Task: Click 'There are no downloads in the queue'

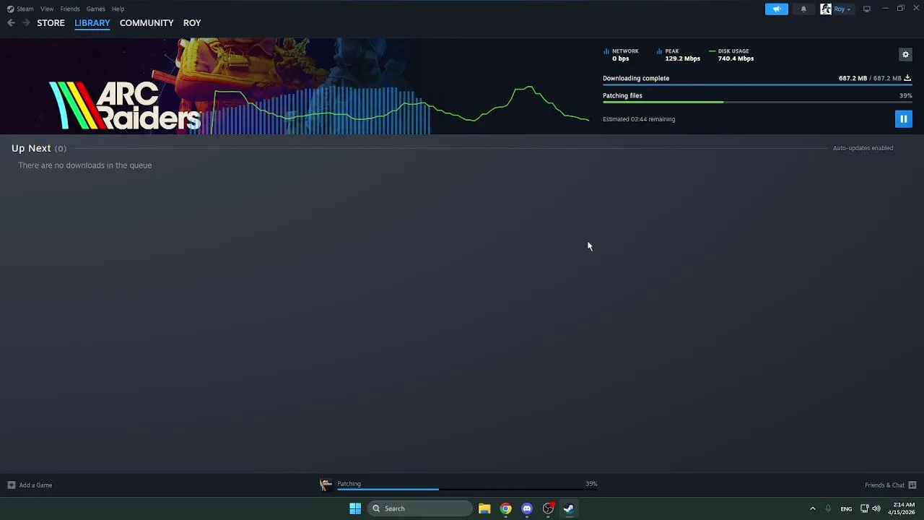Action: coord(85,165)
